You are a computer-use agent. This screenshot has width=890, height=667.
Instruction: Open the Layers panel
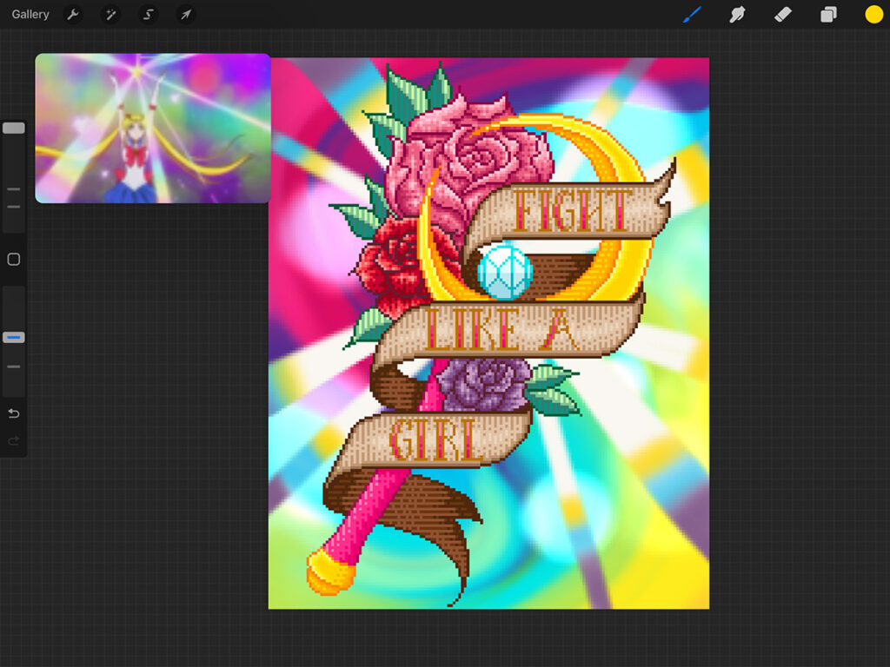pos(828,14)
